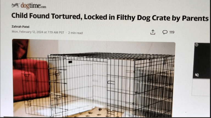Click the article headline about dog crate
The image size is (211, 118).
(110, 17)
